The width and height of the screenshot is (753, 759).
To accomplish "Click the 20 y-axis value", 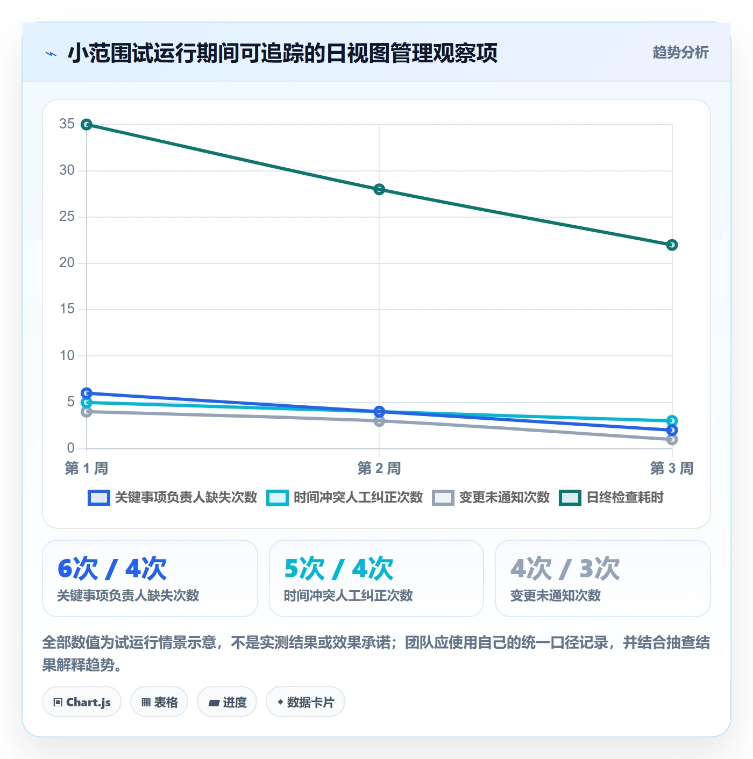I will pos(67,263).
